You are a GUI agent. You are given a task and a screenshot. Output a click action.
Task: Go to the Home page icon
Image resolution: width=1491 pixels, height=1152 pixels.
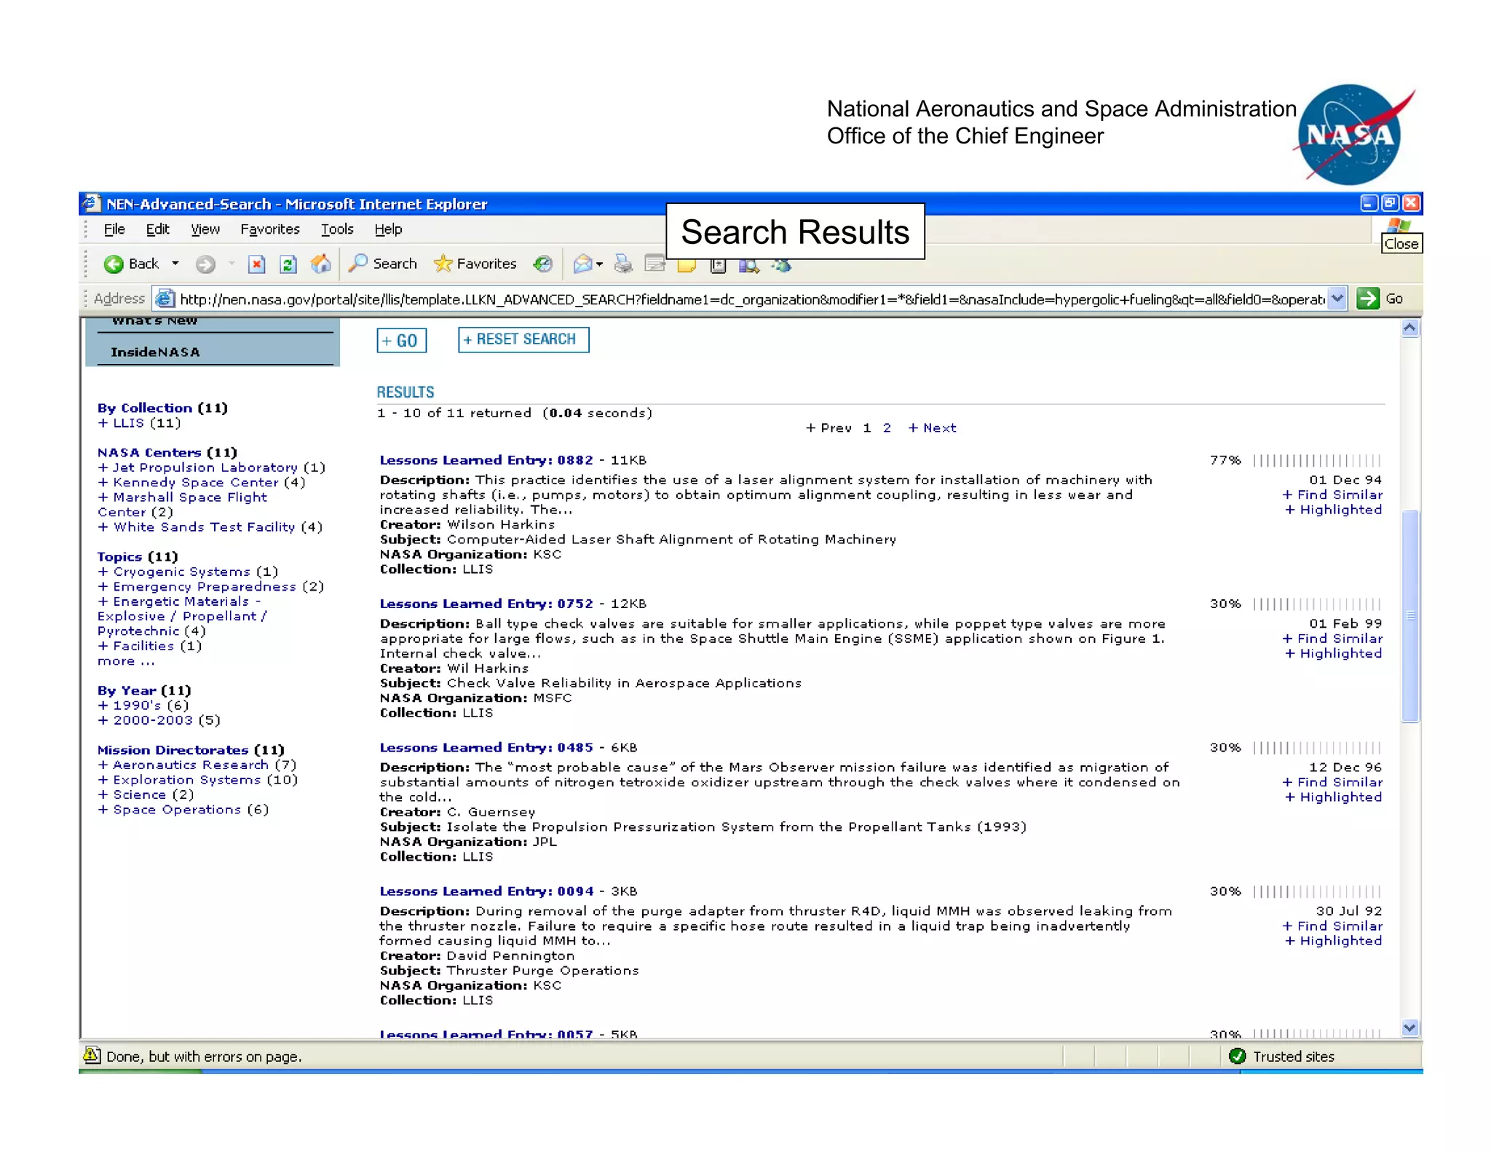click(320, 264)
